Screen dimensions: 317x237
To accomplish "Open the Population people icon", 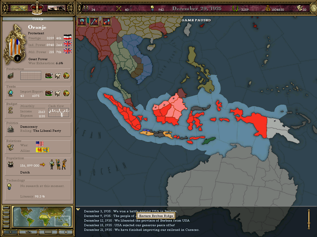I will (x=11, y=165).
